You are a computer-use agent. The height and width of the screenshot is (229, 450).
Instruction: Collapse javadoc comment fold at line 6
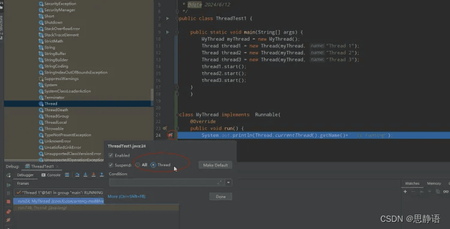(178, 11)
